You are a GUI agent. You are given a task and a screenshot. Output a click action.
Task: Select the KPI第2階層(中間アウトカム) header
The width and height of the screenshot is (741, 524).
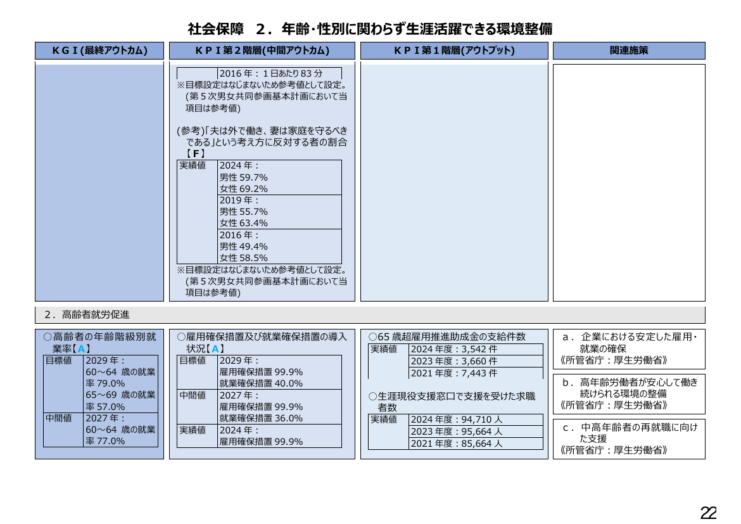[x=262, y=51]
